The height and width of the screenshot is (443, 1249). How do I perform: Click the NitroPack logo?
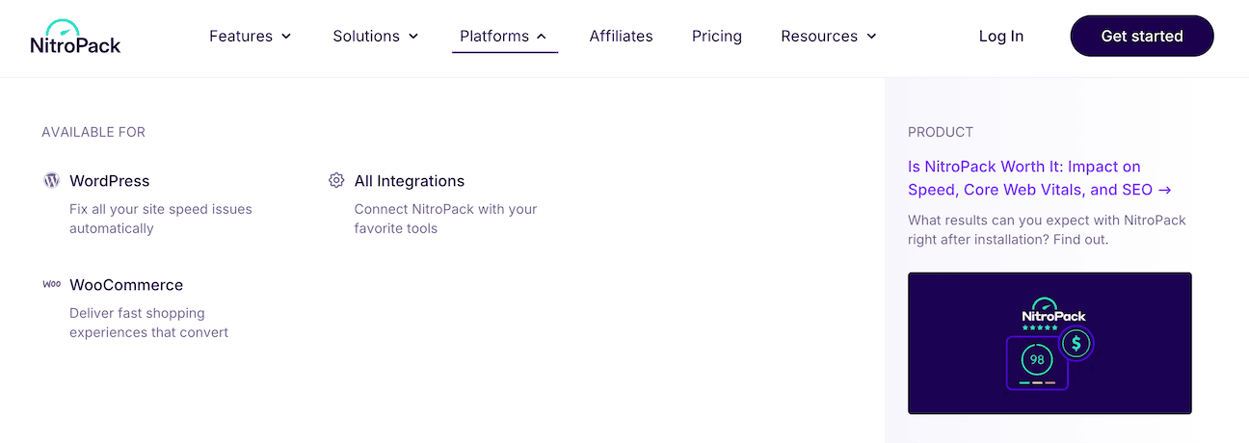tap(75, 37)
